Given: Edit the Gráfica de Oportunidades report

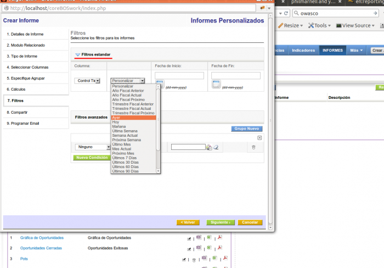Looking at the screenshot, I should coord(189,238).
